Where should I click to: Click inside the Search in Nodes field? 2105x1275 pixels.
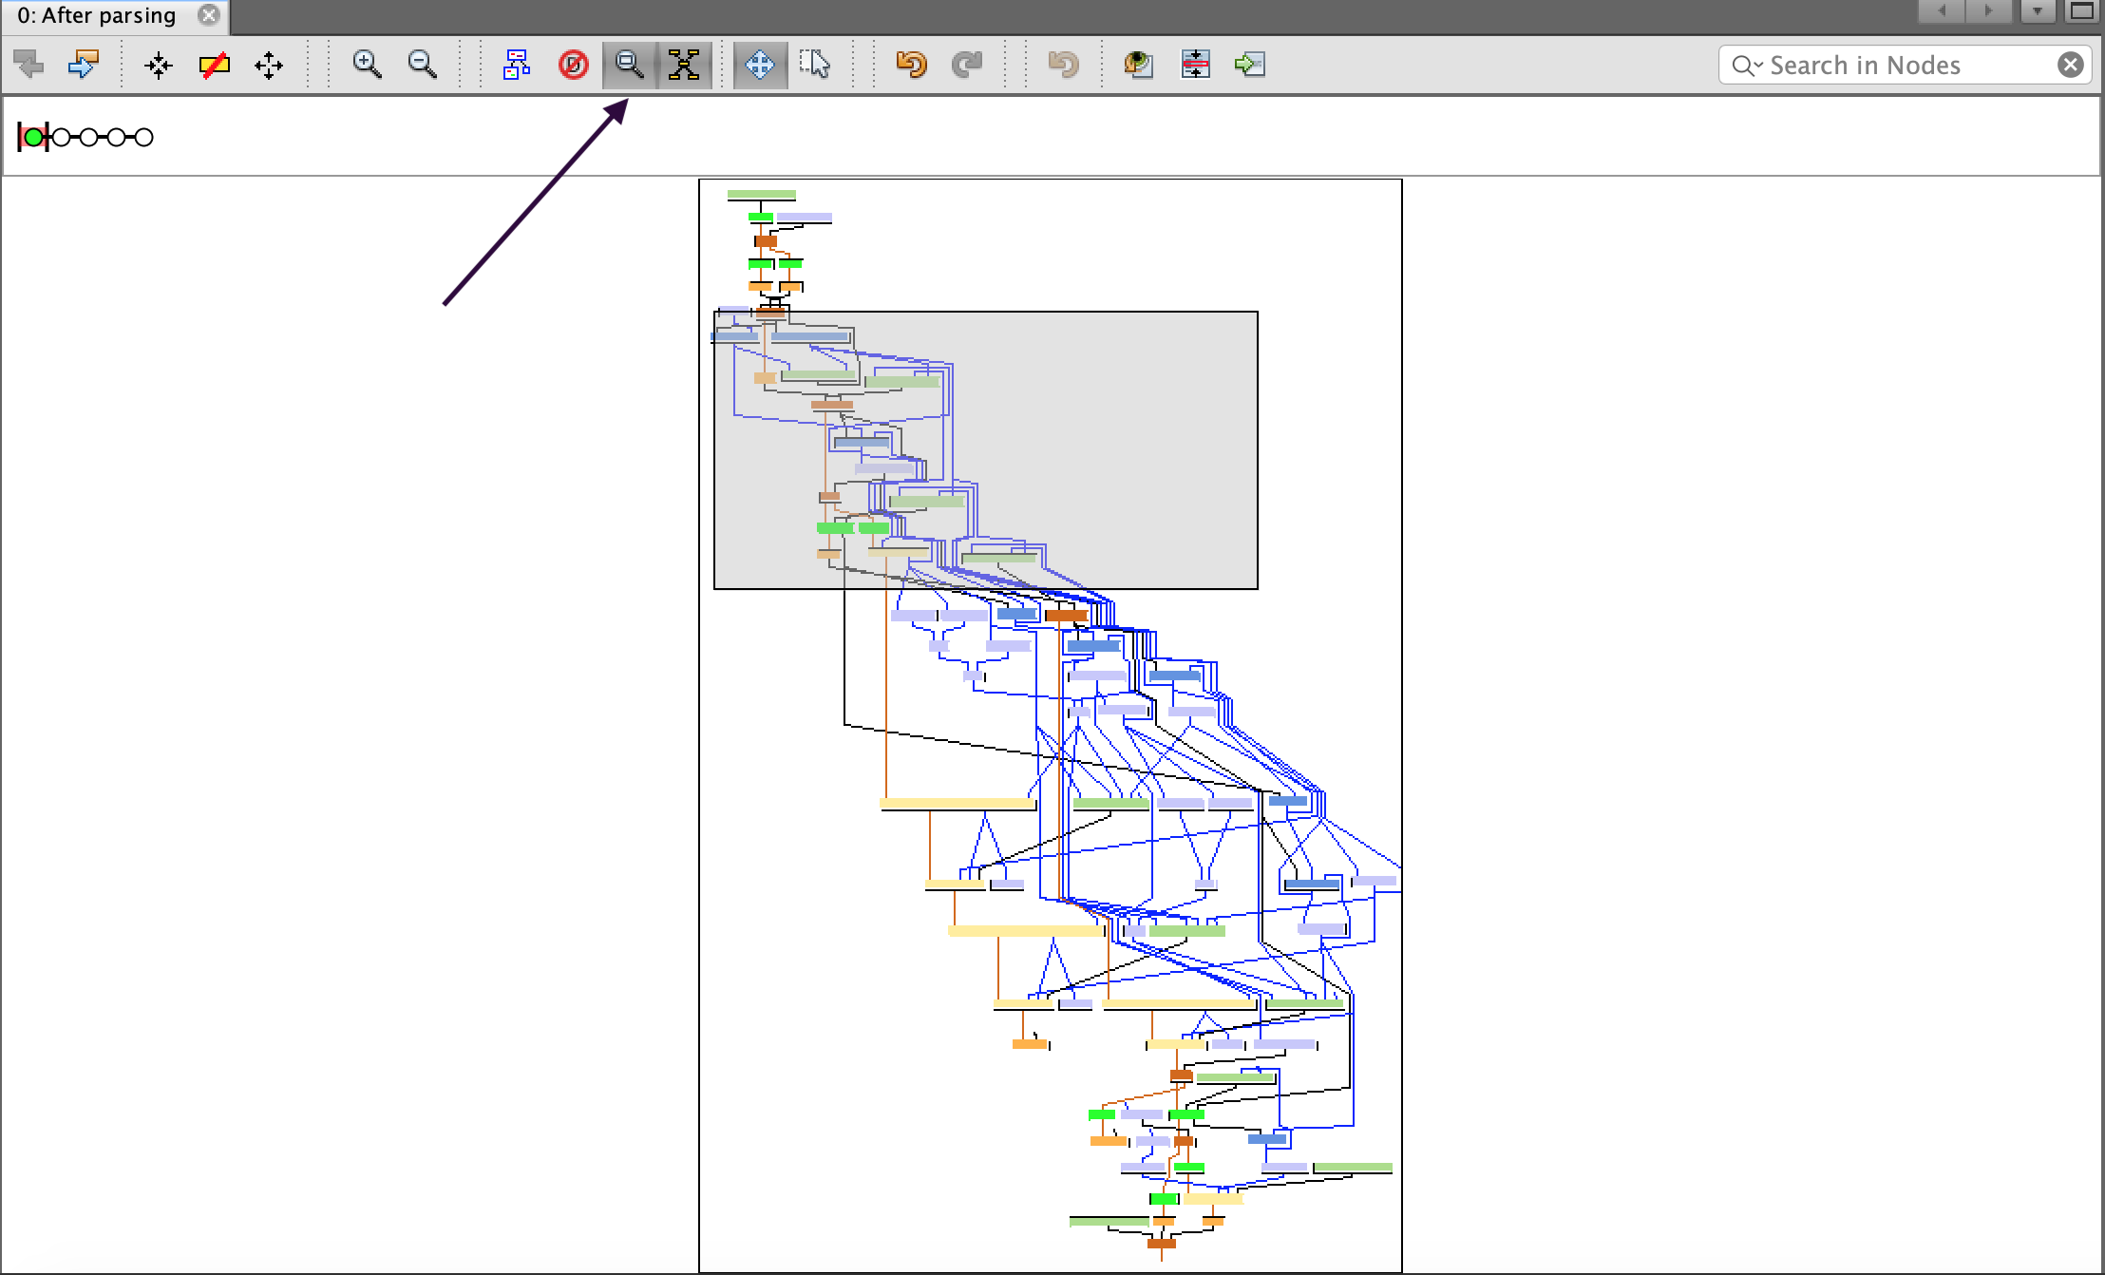point(1890,65)
